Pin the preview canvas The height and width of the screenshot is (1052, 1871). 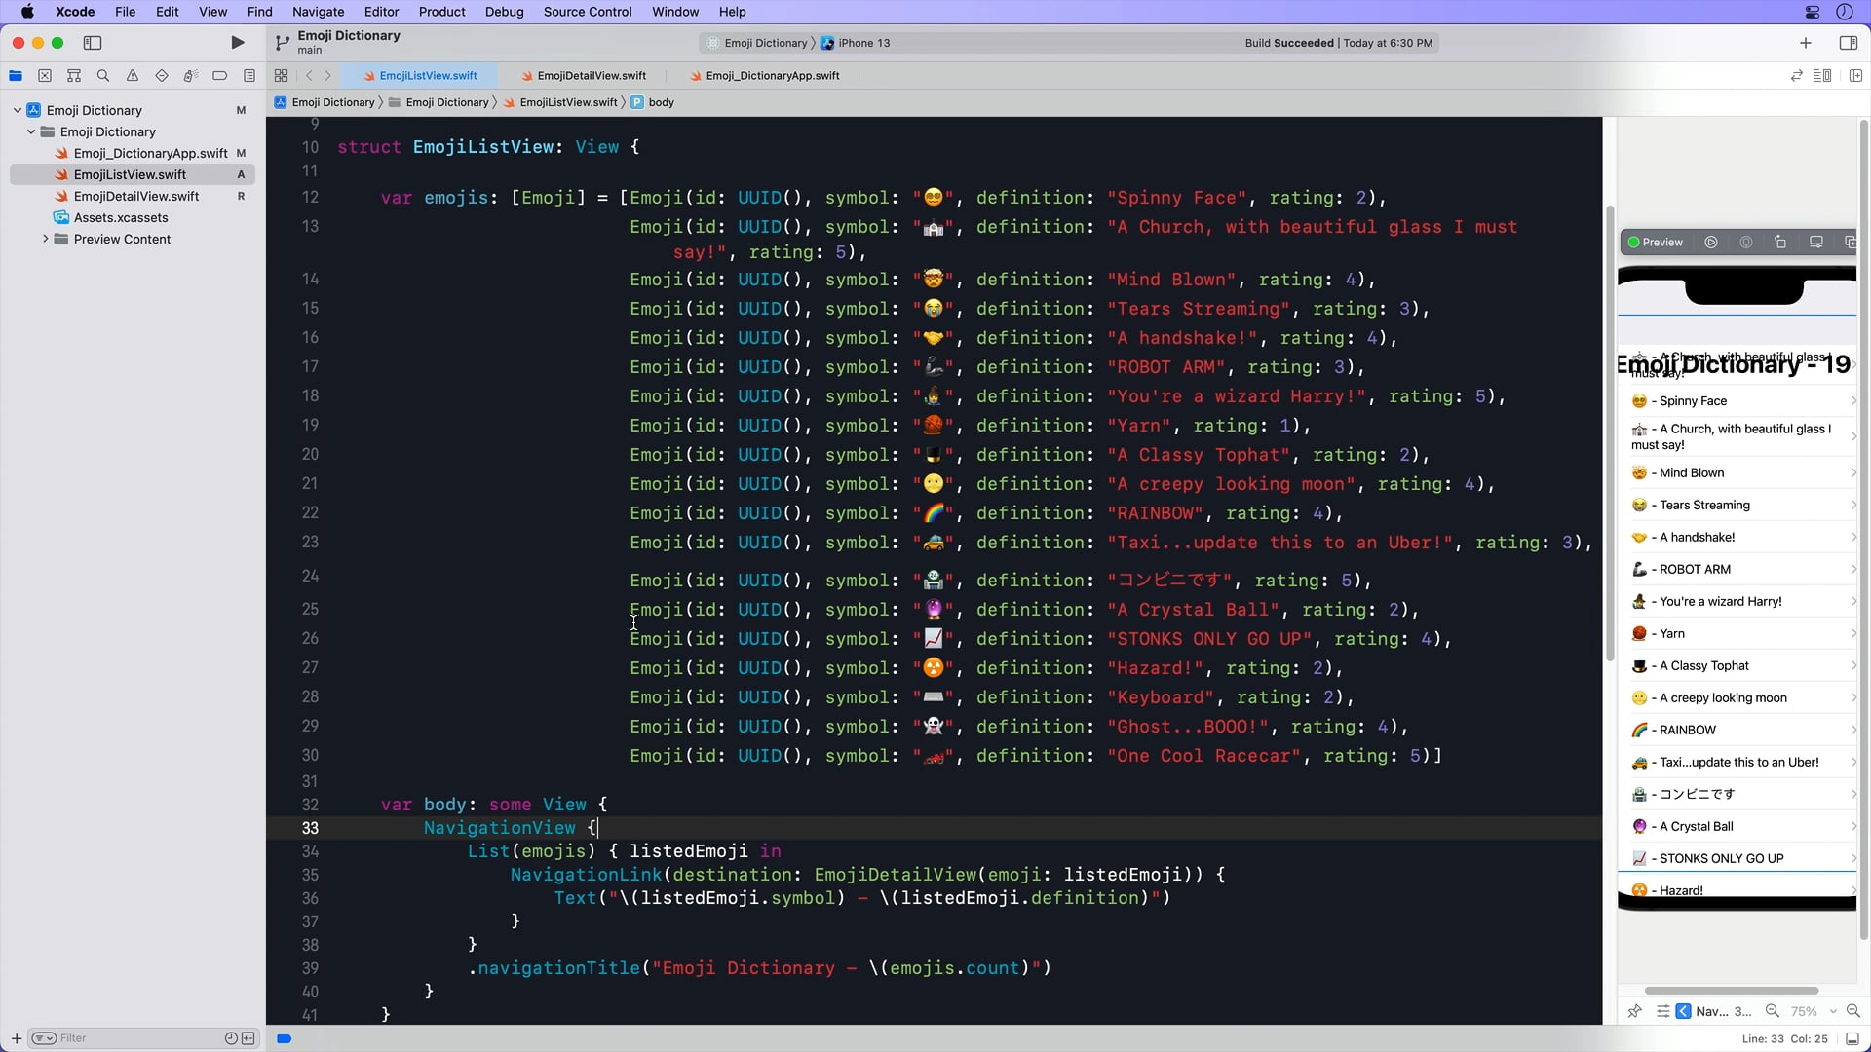click(x=1635, y=1012)
